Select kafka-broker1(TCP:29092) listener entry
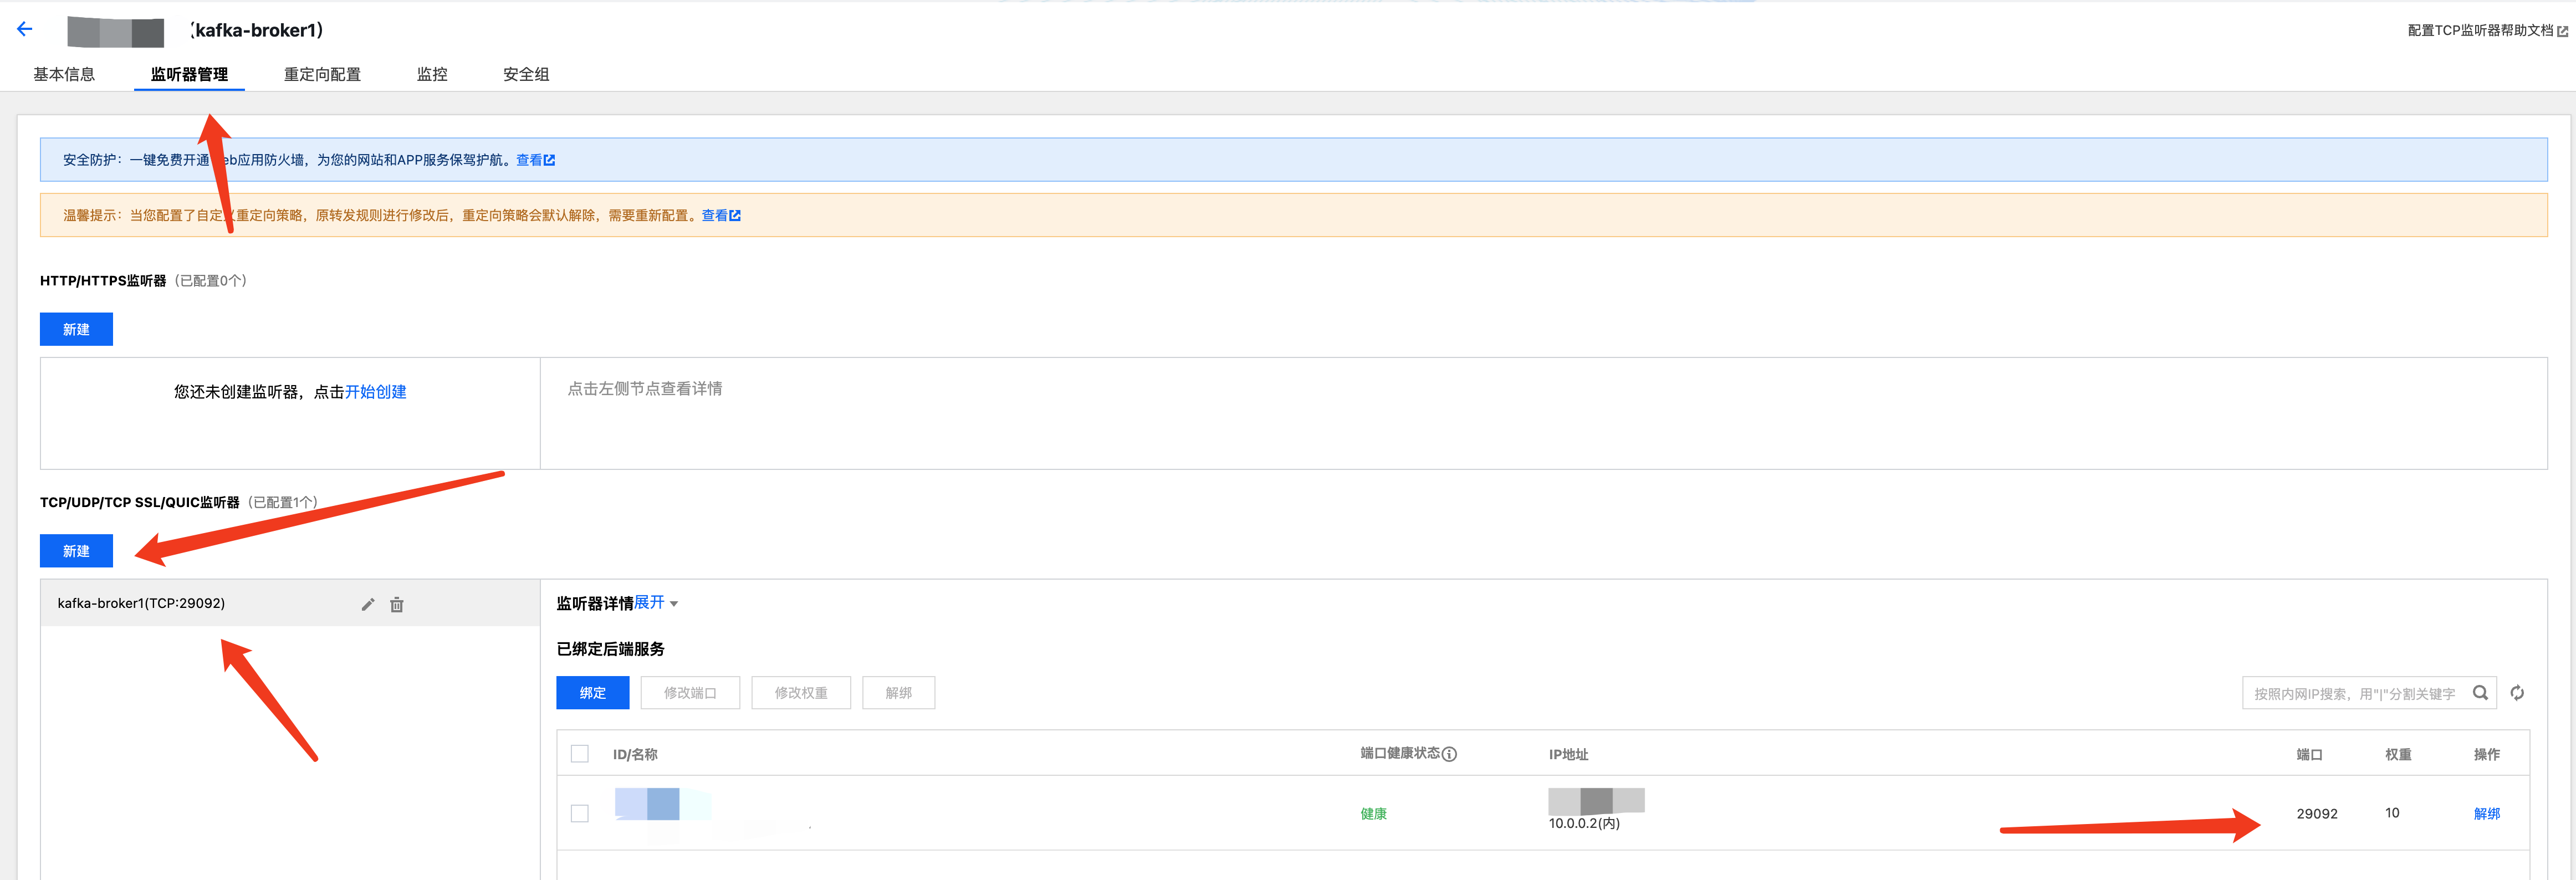The width and height of the screenshot is (2576, 880). point(142,603)
